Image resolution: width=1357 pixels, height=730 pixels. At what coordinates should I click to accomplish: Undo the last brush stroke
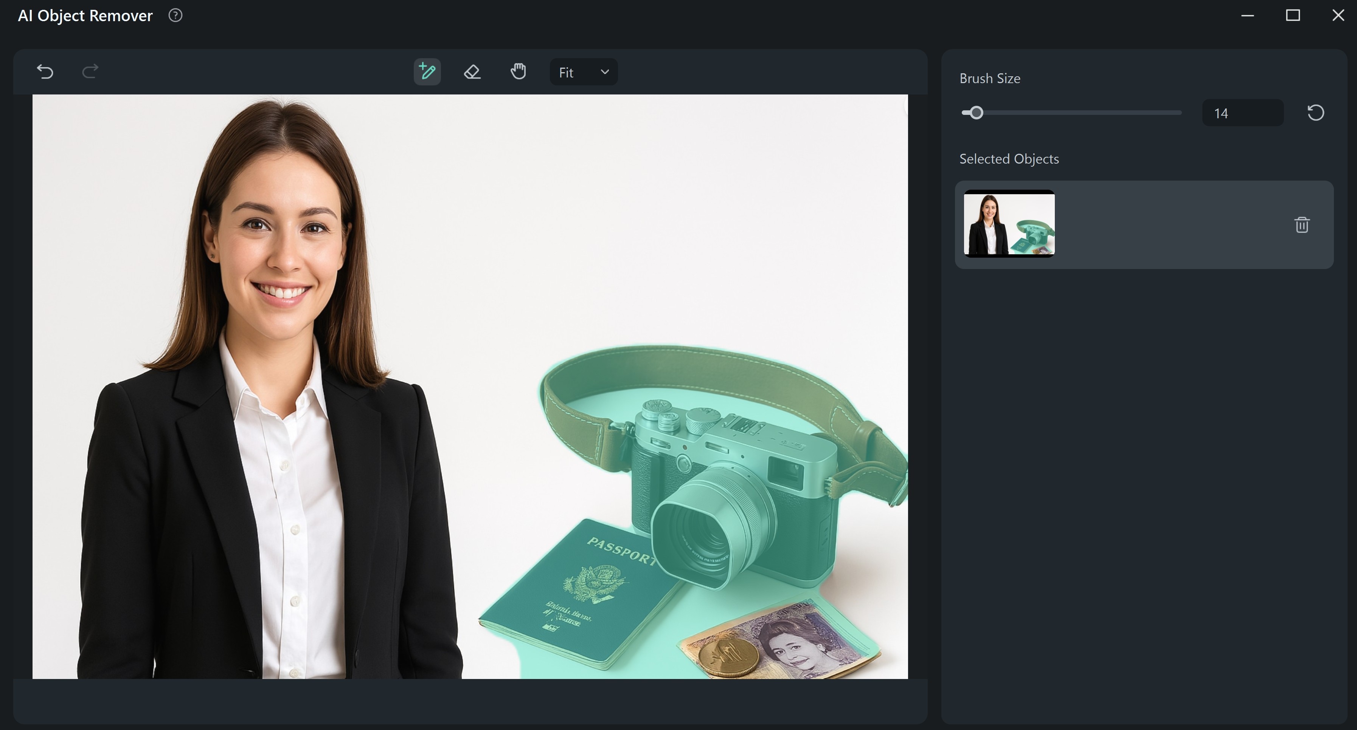pos(45,71)
